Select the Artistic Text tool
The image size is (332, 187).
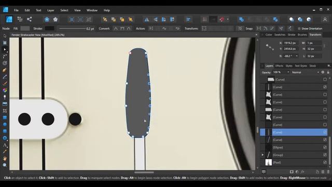[5, 145]
